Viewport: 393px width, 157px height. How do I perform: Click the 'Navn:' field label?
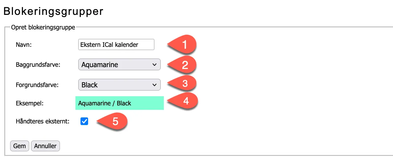click(x=22, y=45)
